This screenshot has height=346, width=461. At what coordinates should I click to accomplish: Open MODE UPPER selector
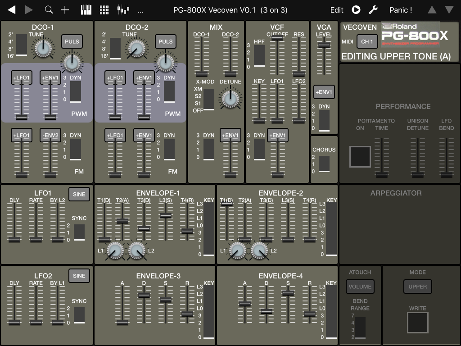click(x=417, y=287)
